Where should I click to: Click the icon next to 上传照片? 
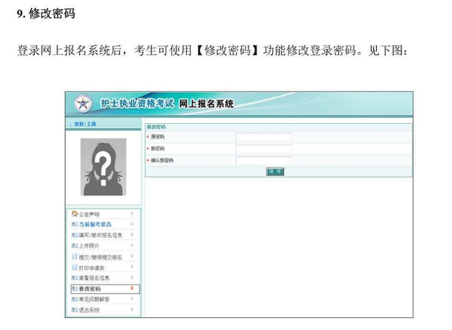75,245
